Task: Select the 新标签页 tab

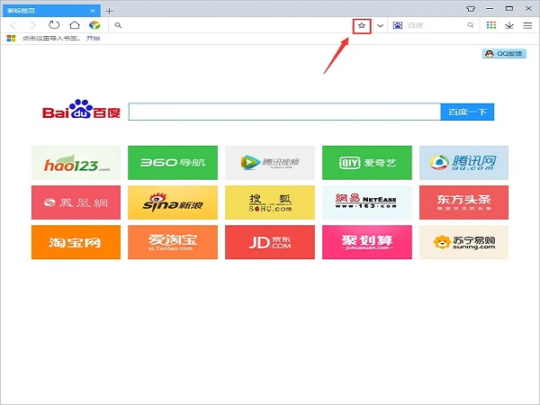Action: pos(51,11)
